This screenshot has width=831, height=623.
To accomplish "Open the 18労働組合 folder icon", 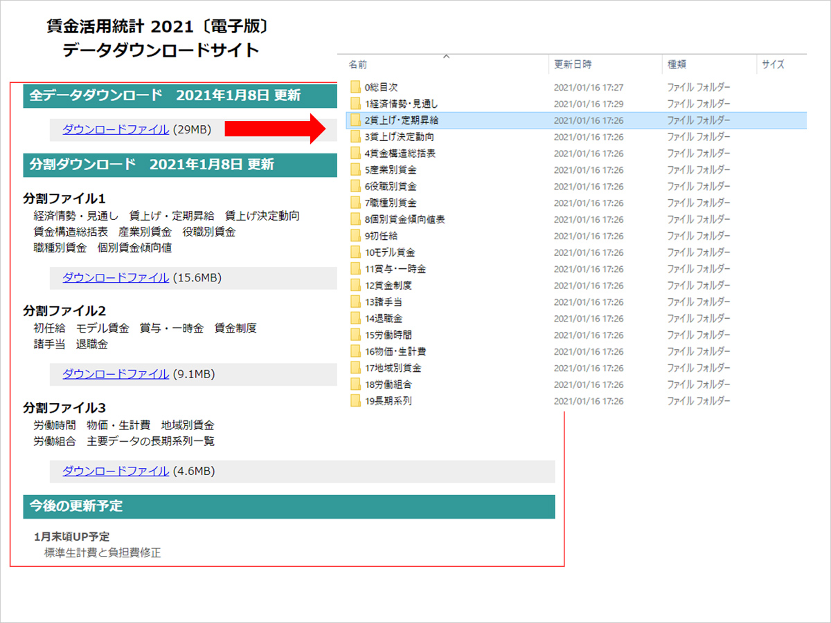I will 356,384.
